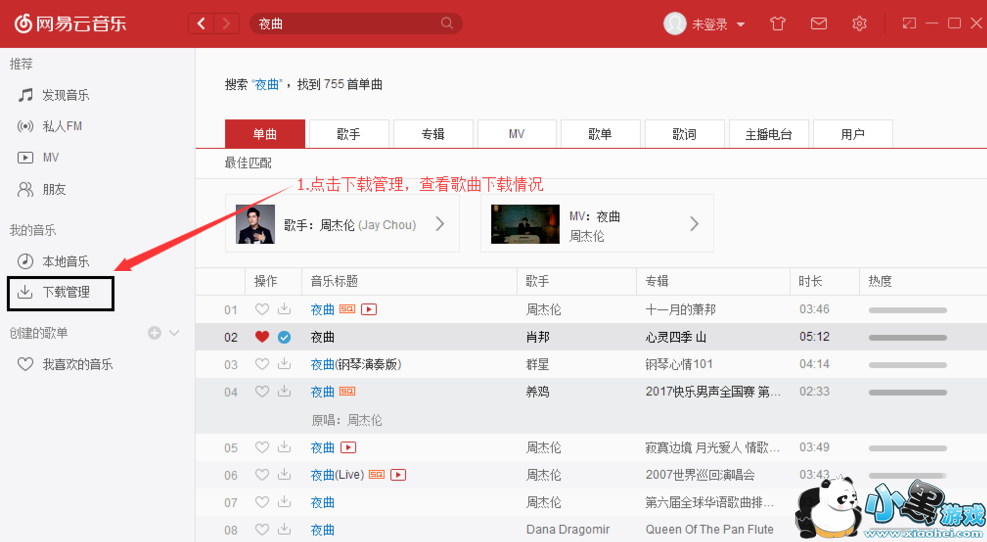
Task: Open the messages envelope icon
Action: click(818, 24)
